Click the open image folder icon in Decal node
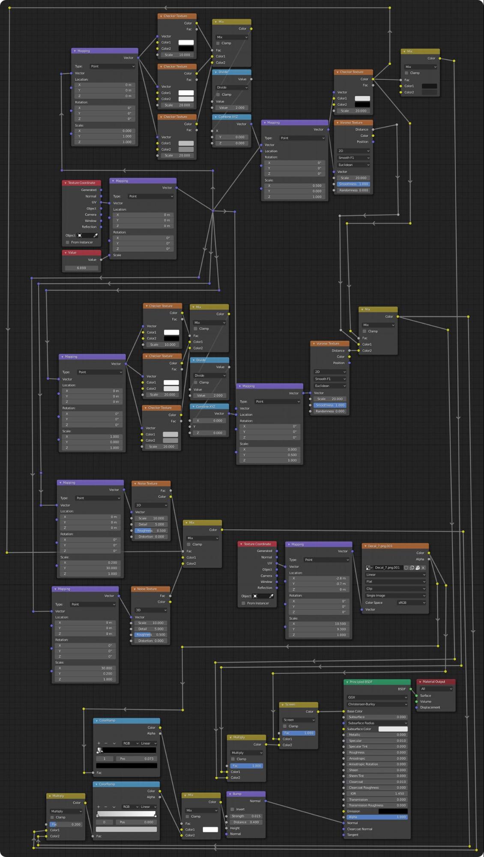484x857 pixels. pyautogui.click(x=418, y=568)
